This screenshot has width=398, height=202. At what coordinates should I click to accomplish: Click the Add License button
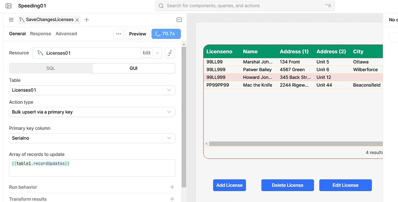[229, 185]
